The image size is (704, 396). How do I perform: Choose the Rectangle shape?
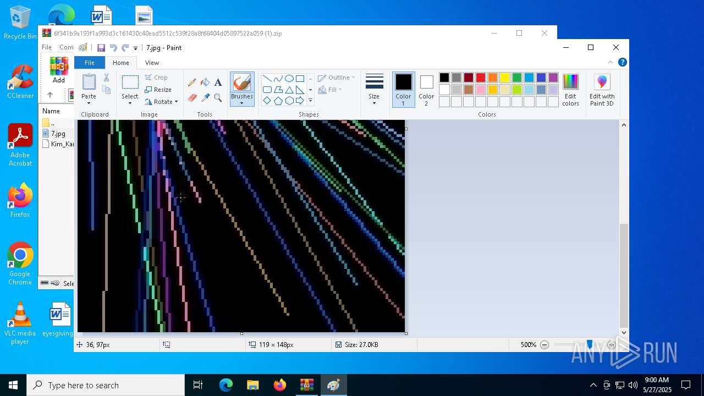[300, 78]
